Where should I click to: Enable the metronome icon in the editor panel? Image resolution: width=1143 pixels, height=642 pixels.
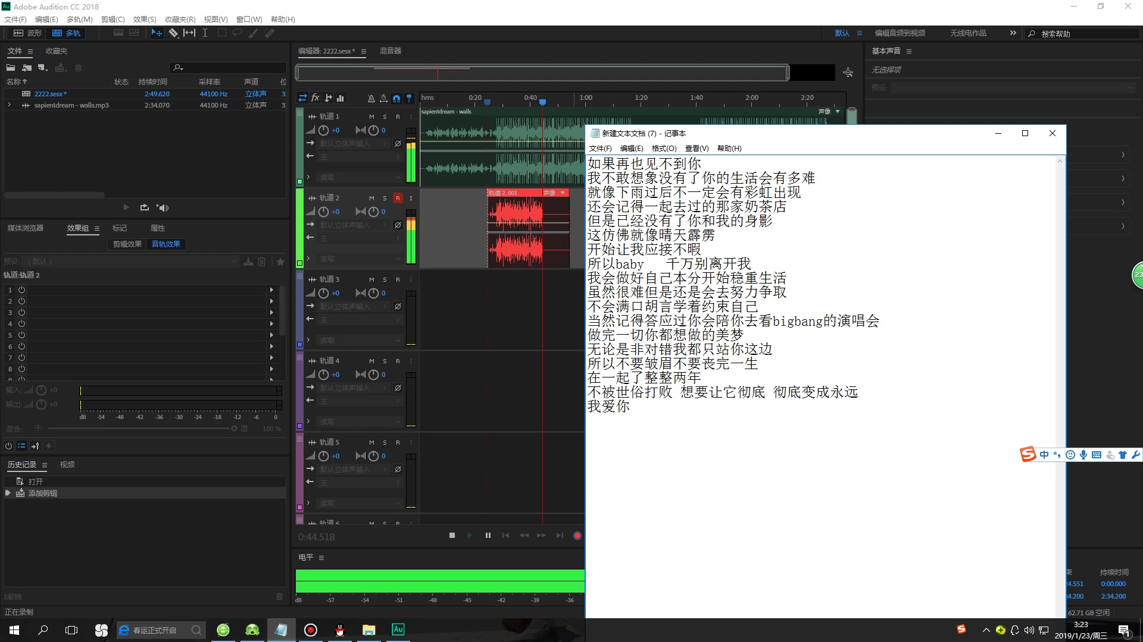[371, 98]
